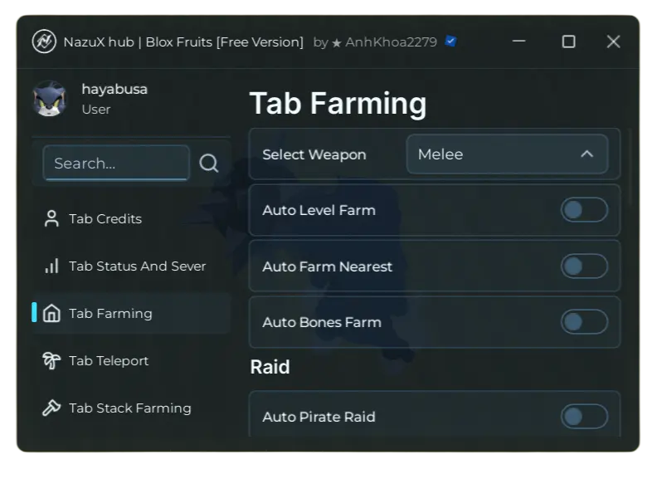Toggle Auto Bones Farm on
Viewport: 657px width, 479px height.
(x=584, y=322)
